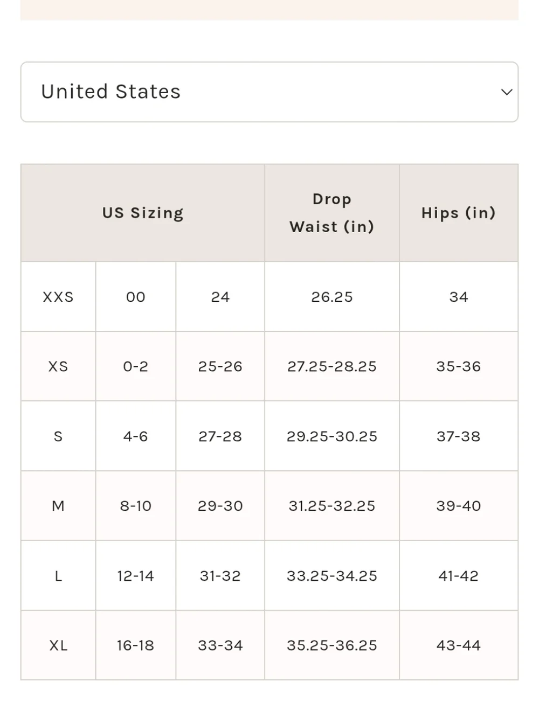Click the 31.25-32.25 drop waist cell
Viewport: 539px width, 716px height.
331,506
